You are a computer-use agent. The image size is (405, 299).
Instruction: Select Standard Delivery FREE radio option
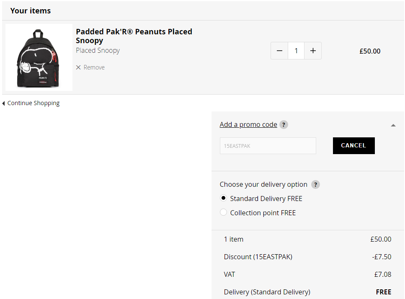(x=223, y=198)
